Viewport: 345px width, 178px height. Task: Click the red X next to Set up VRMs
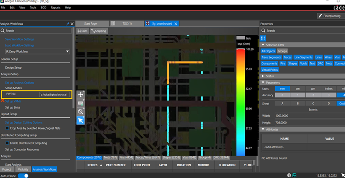pos(2,101)
